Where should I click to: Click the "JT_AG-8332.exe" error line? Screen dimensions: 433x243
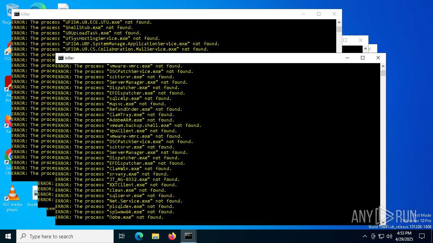click(117, 180)
